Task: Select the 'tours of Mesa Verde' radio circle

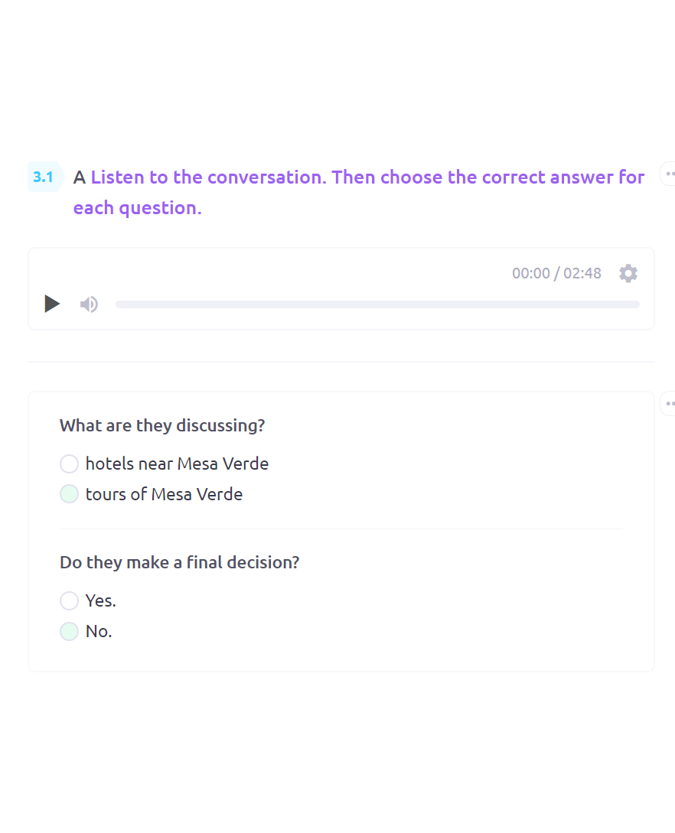Action: click(x=69, y=494)
